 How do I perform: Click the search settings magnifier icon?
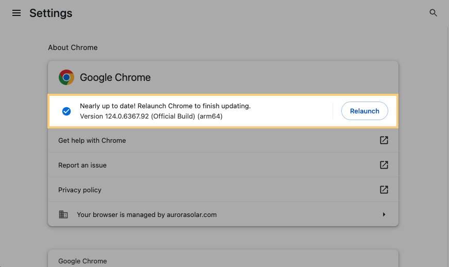click(x=434, y=13)
